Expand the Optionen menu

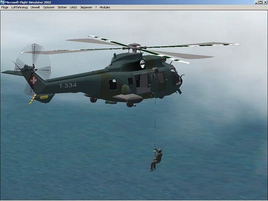click(x=49, y=8)
